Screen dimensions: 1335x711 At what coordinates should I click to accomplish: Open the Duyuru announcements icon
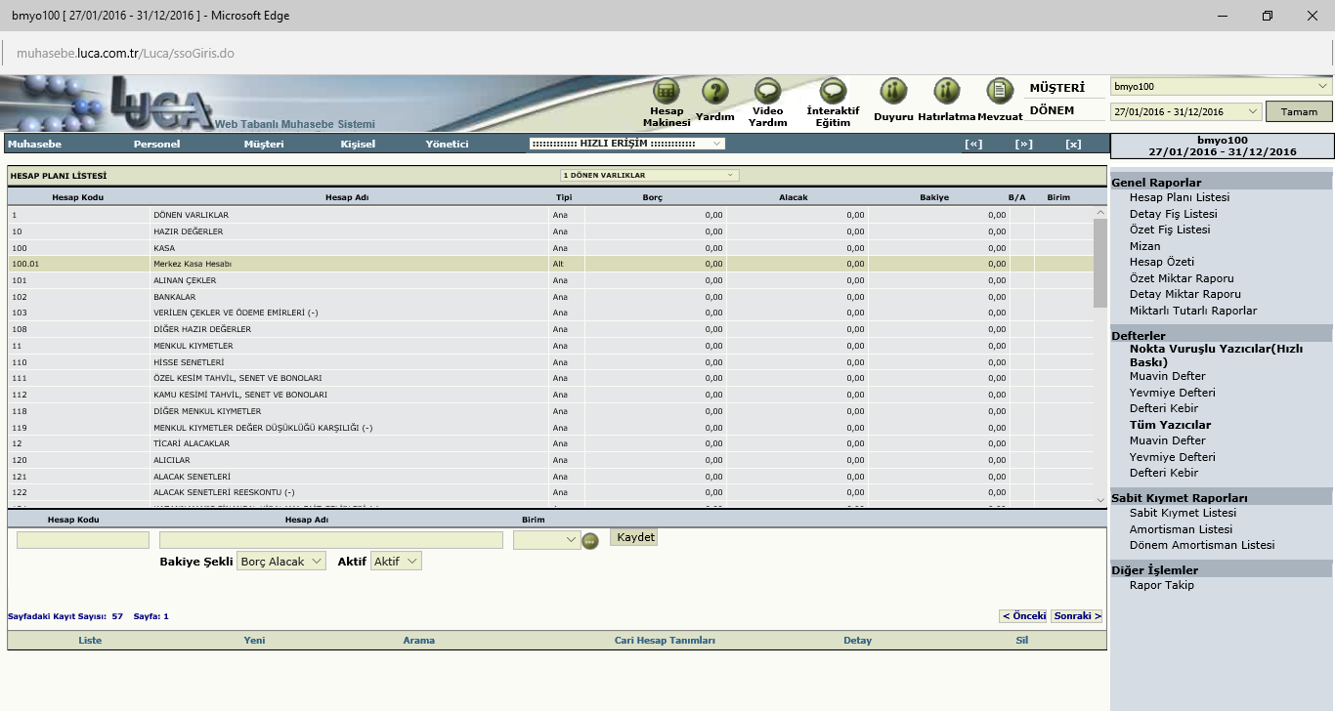click(x=893, y=92)
